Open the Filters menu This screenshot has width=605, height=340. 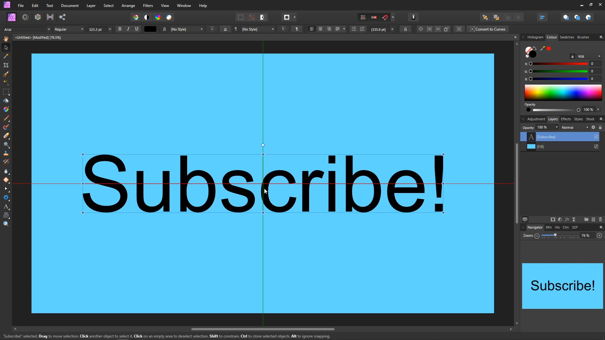pos(148,6)
